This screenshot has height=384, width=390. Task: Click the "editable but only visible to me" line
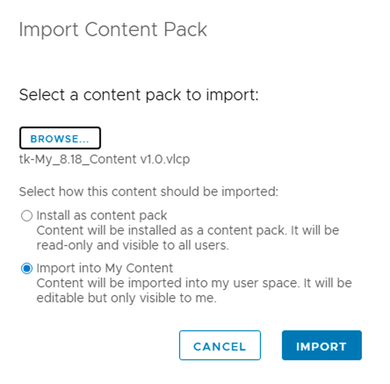126,298
